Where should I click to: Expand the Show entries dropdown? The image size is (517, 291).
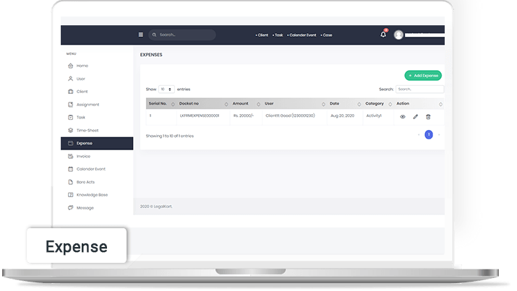click(x=166, y=90)
